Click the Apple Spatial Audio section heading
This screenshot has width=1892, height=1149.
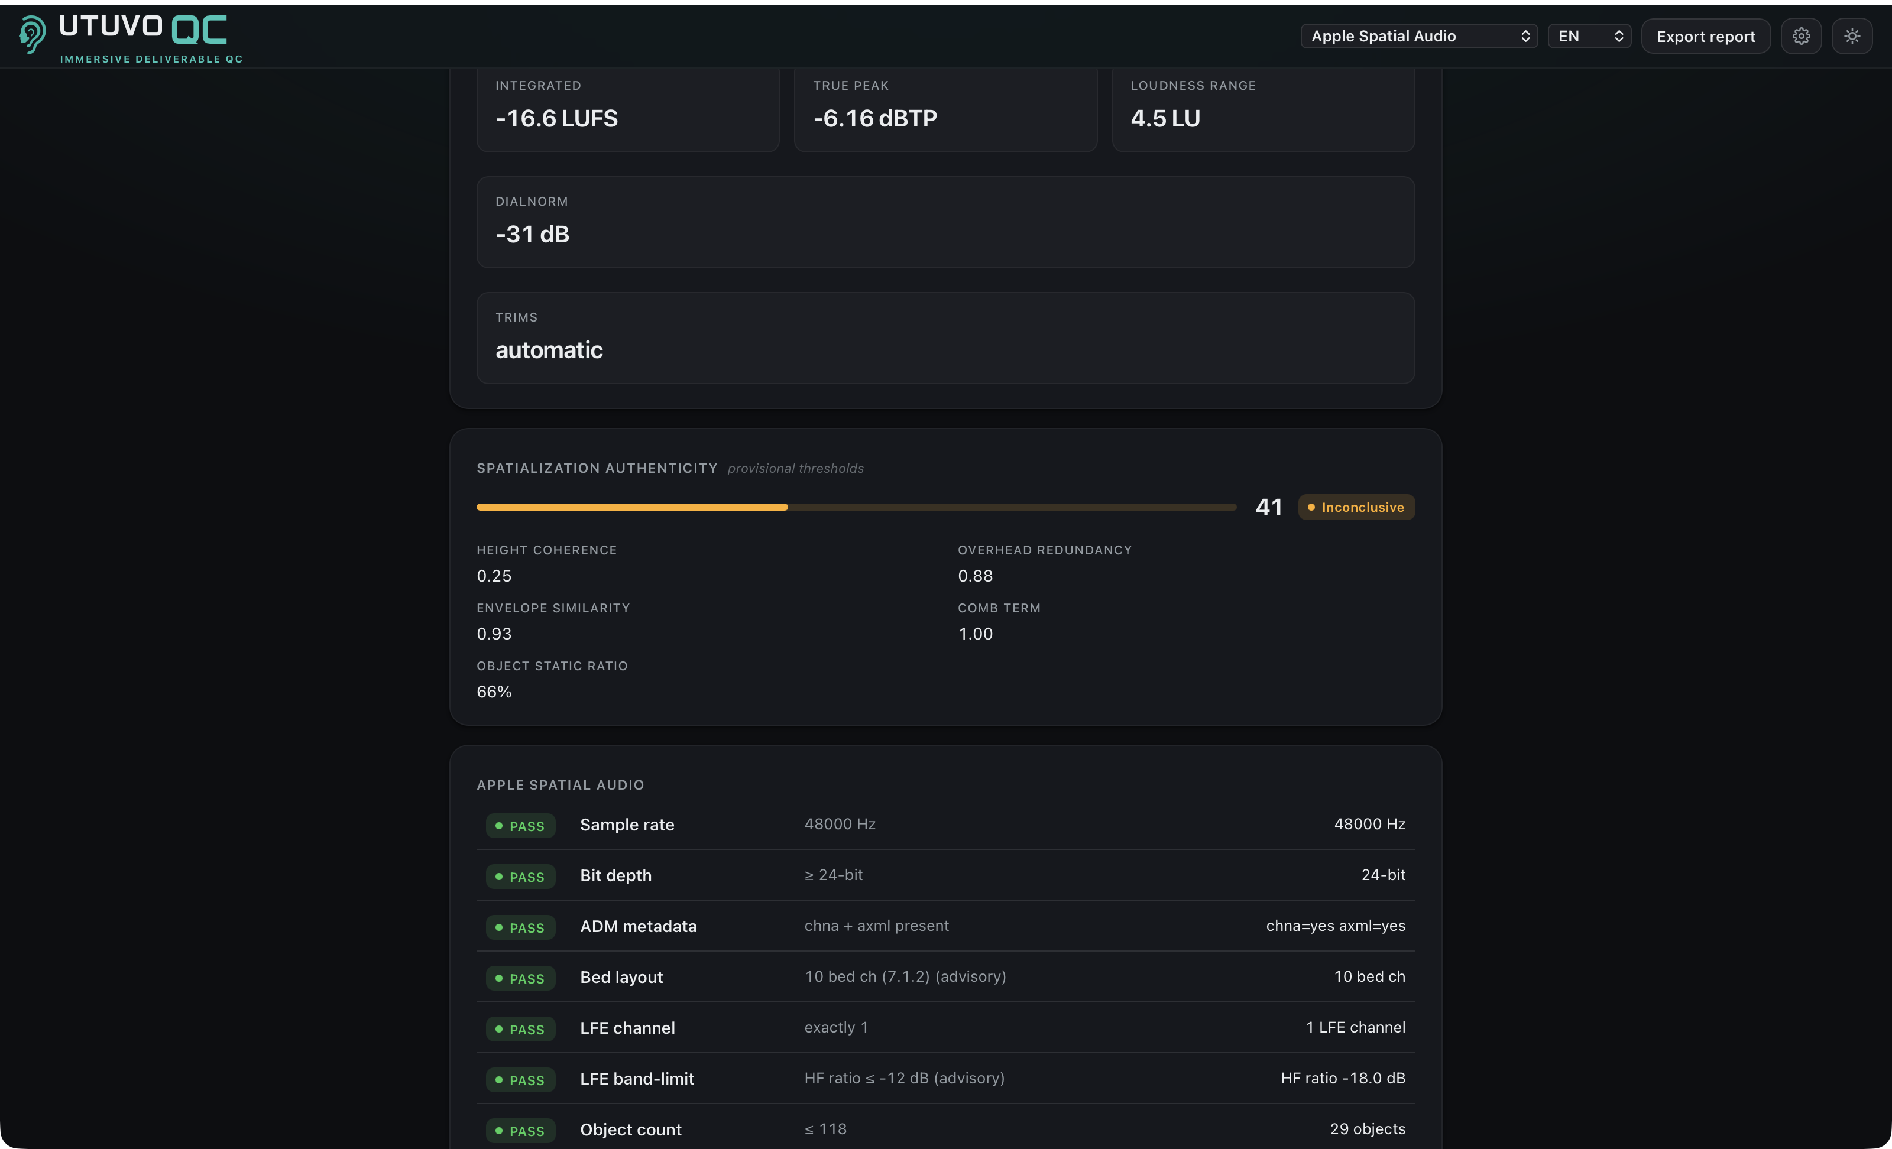(x=560, y=785)
